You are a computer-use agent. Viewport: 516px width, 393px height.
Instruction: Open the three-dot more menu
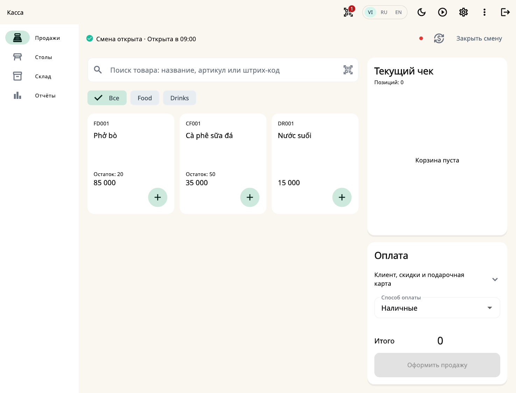485,12
